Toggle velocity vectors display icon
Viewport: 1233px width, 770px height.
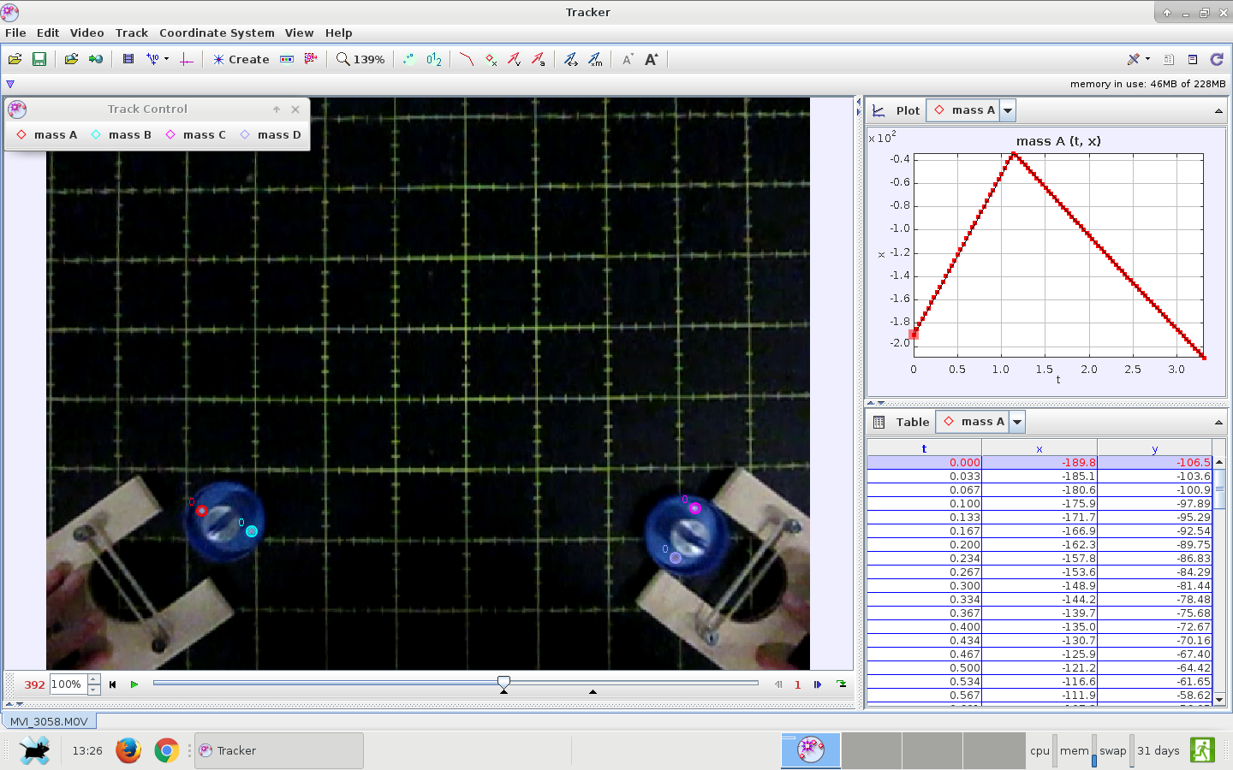(514, 59)
